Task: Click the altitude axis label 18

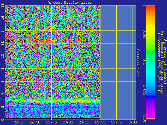Action: click(x=3, y=5)
